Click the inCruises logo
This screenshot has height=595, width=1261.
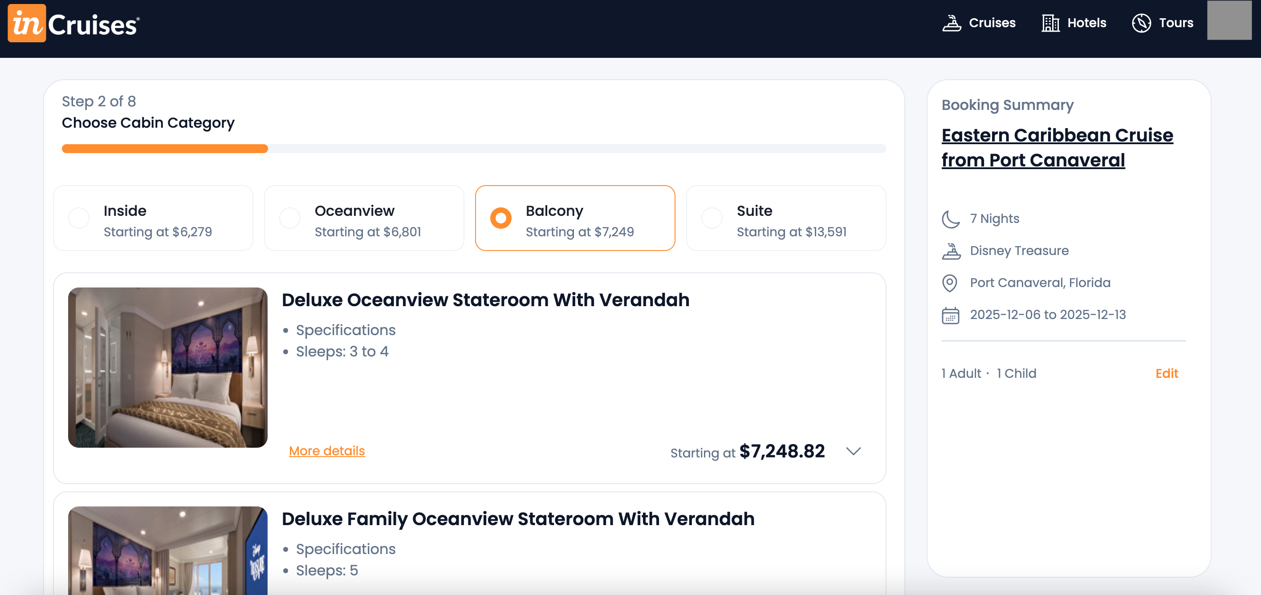(74, 24)
